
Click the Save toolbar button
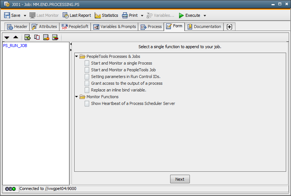[12, 15]
